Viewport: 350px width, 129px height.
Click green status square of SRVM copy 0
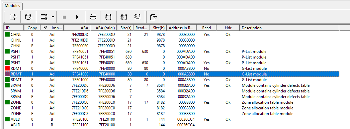tap(7, 85)
